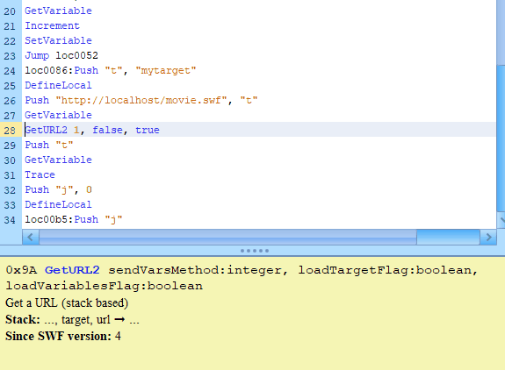Viewport: 505px width, 370px height.
Task: Click the 'true' value on line 28
Action: 148,130
